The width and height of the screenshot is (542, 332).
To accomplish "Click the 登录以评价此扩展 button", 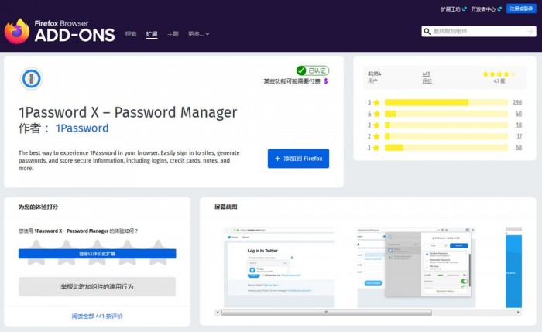I will [x=97, y=254].
